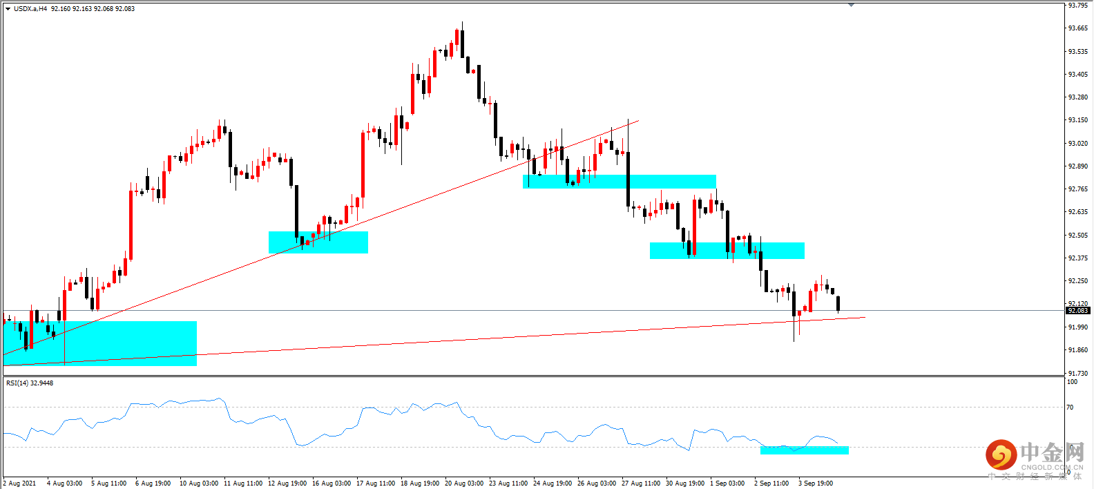The image size is (1094, 489).
Task: Click the 5 Aug 11:00 time label
Action: coord(108,483)
